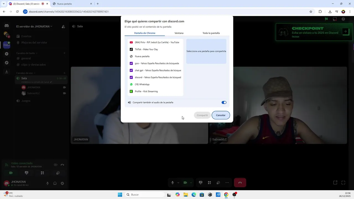Click Download Apps icon in Discord sidebar

(x=7, y=72)
